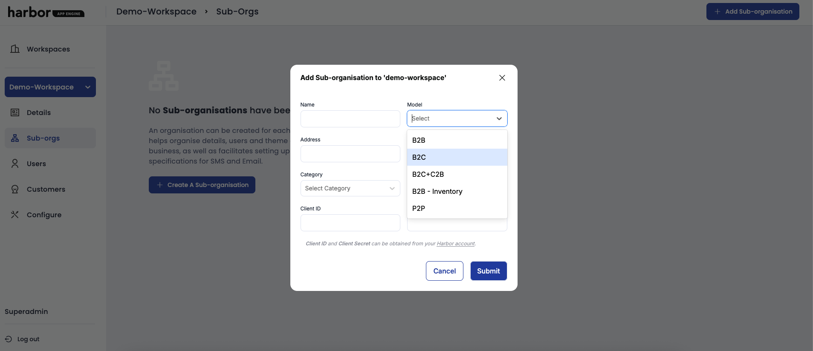
Task: Open the Select Category dropdown
Action: tap(350, 188)
